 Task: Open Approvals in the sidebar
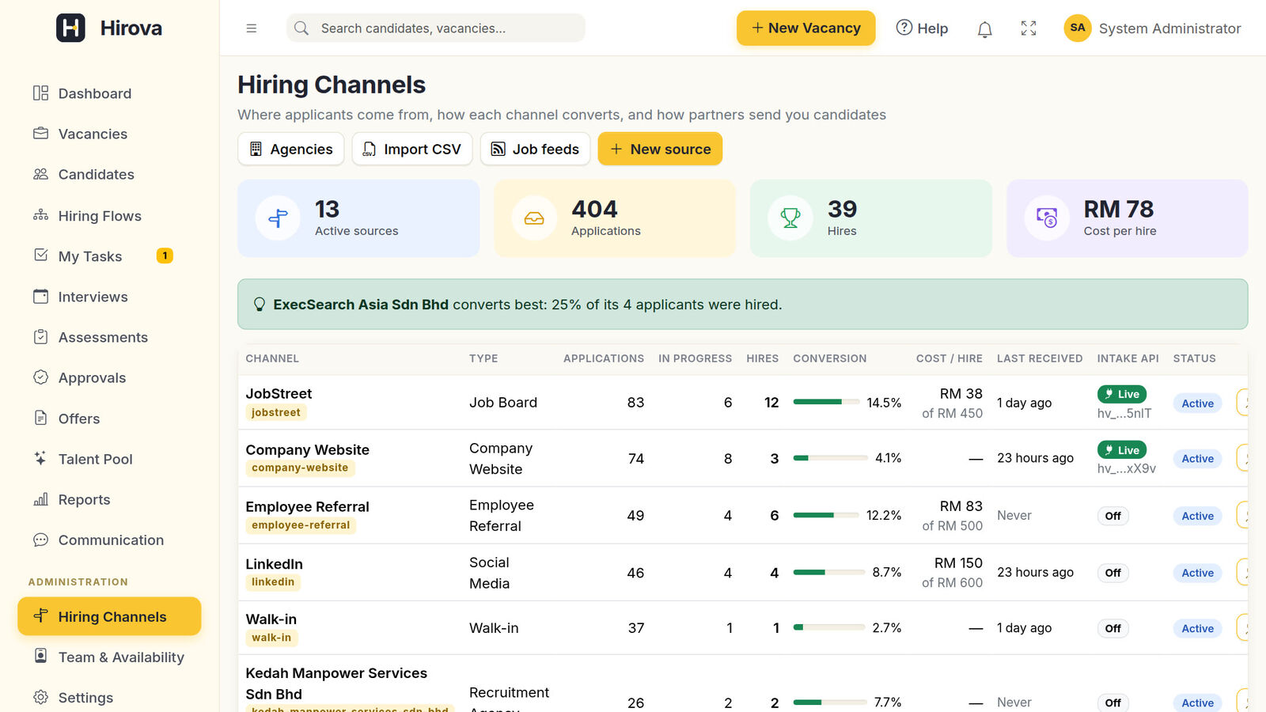(x=109, y=377)
